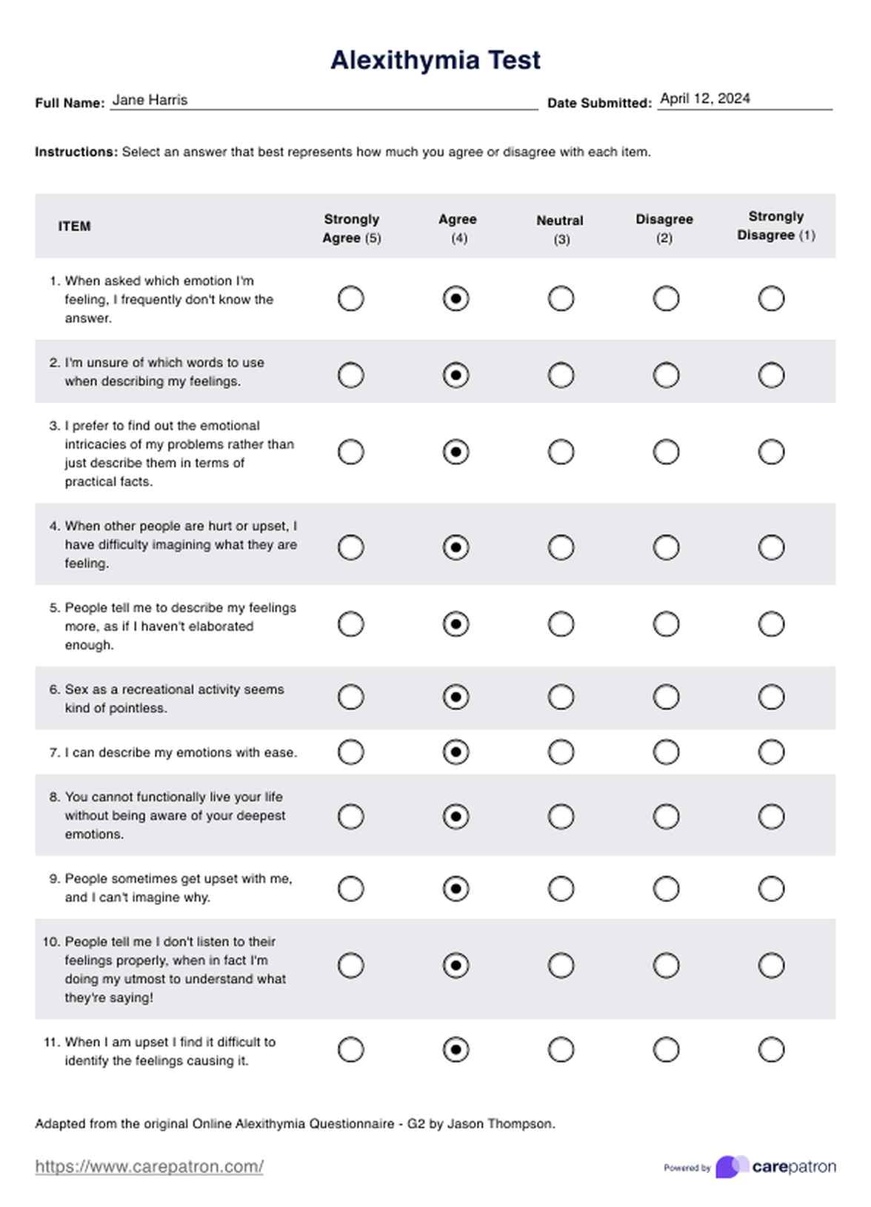Select Disagree for item 11
The height and width of the screenshot is (1207, 871).
(x=666, y=1049)
